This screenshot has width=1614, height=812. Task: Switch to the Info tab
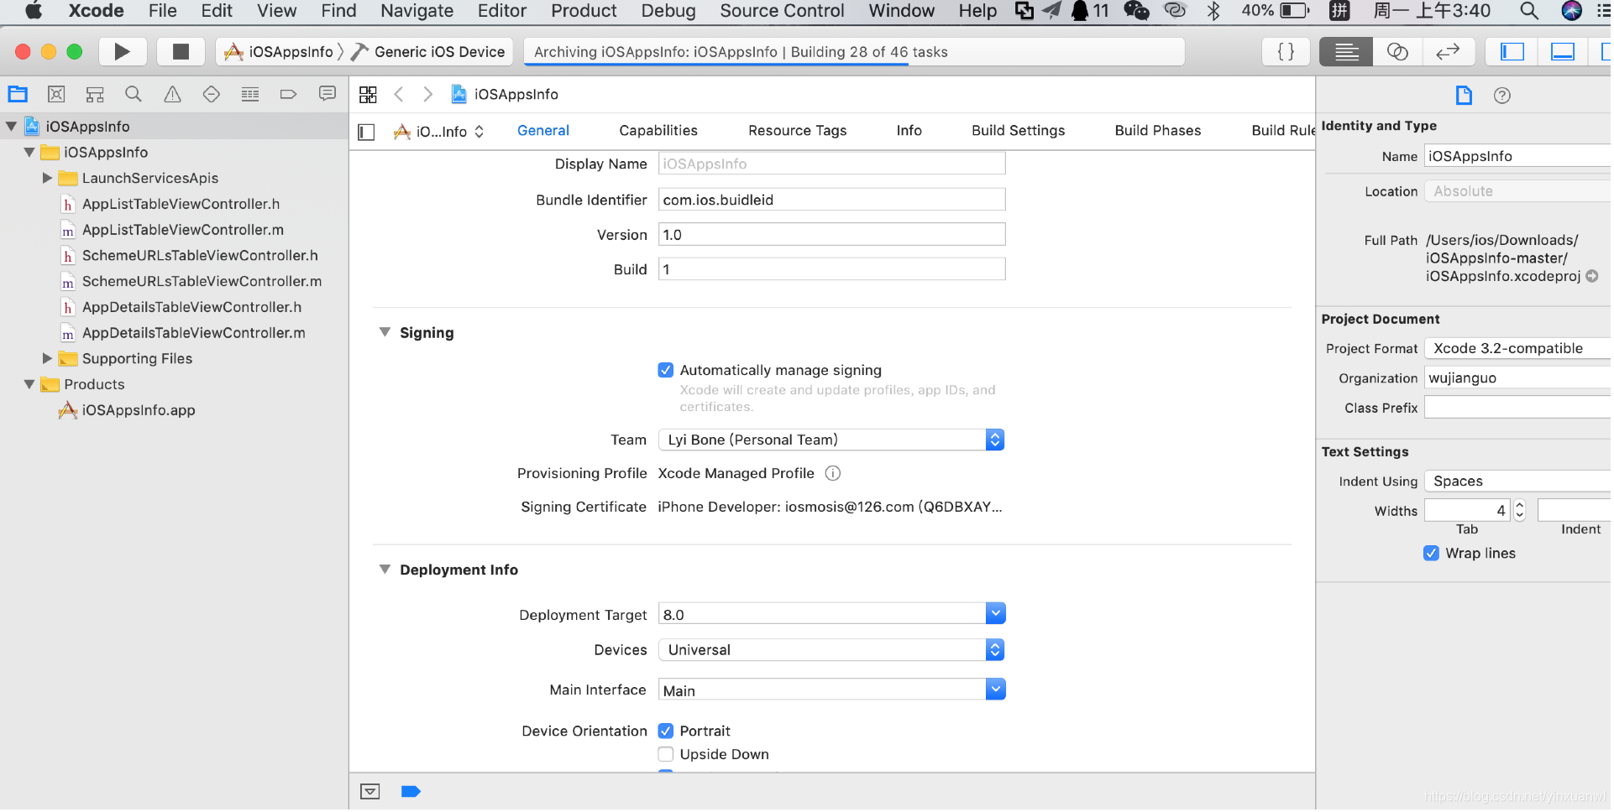pyautogui.click(x=909, y=131)
